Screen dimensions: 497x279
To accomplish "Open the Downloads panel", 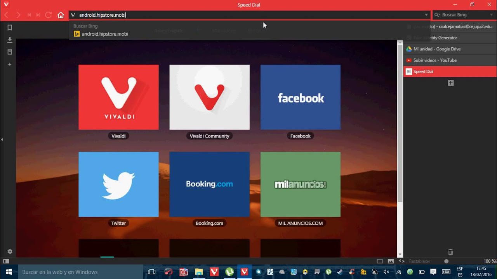I will 10,40.
